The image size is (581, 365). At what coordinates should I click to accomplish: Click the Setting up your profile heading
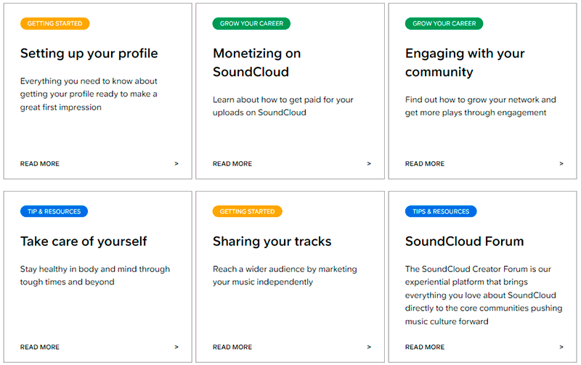tap(89, 54)
